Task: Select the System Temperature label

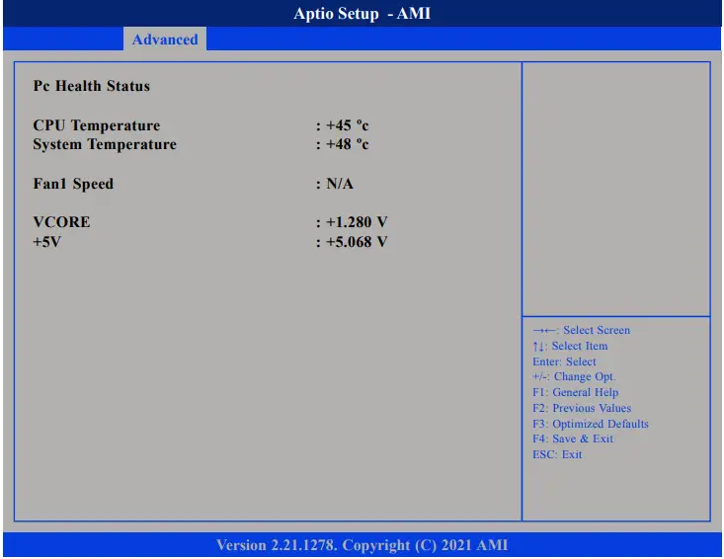Action: point(105,144)
